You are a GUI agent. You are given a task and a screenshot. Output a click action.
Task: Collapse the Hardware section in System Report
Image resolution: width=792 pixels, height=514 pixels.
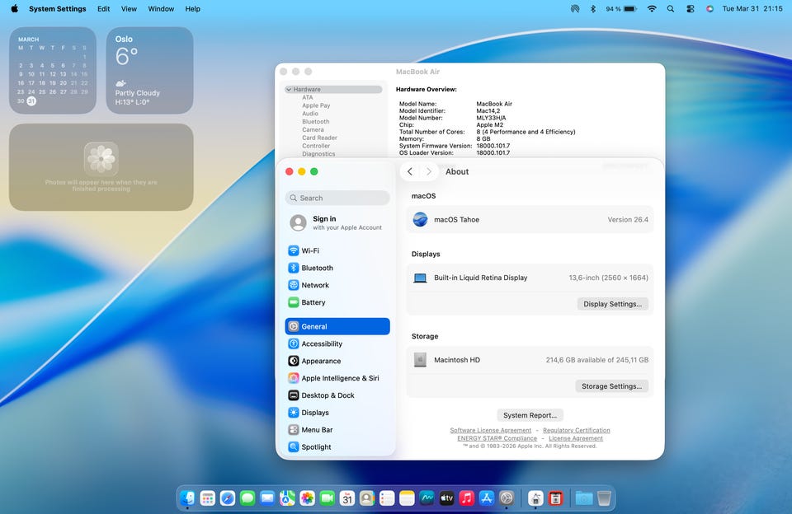(289, 90)
